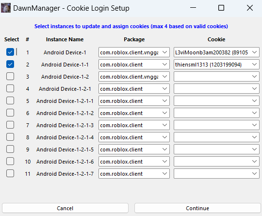Select Android Device-1-2-1-4 via its checkbox

click(x=10, y=137)
